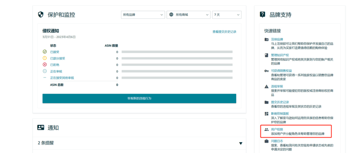Click the 快速链接 heading
Viewport: 347px width, 153px height.
(x=272, y=31)
